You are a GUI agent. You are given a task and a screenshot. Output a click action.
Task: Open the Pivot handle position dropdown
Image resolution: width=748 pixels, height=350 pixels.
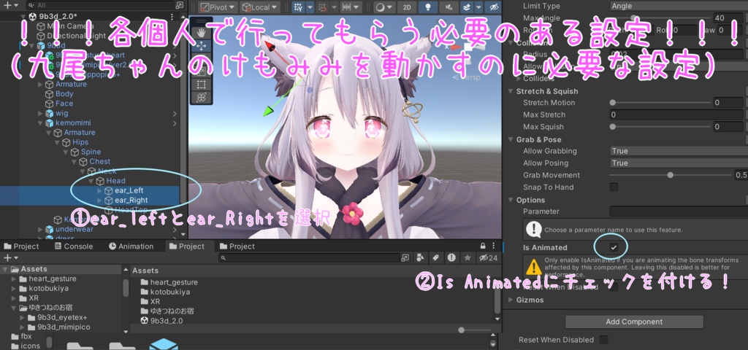[218, 7]
